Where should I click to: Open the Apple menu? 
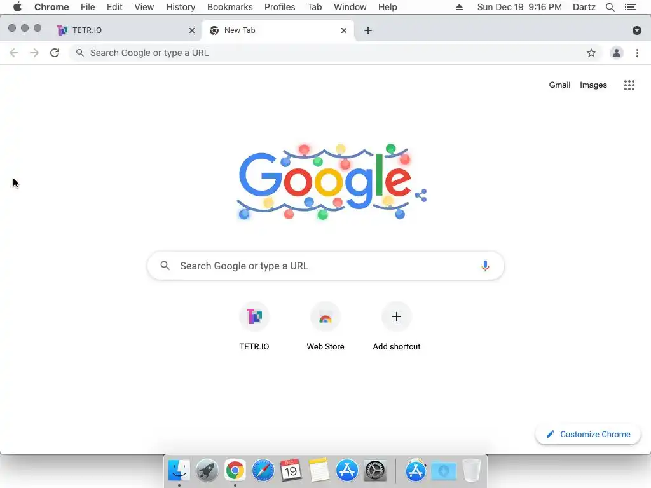point(17,7)
